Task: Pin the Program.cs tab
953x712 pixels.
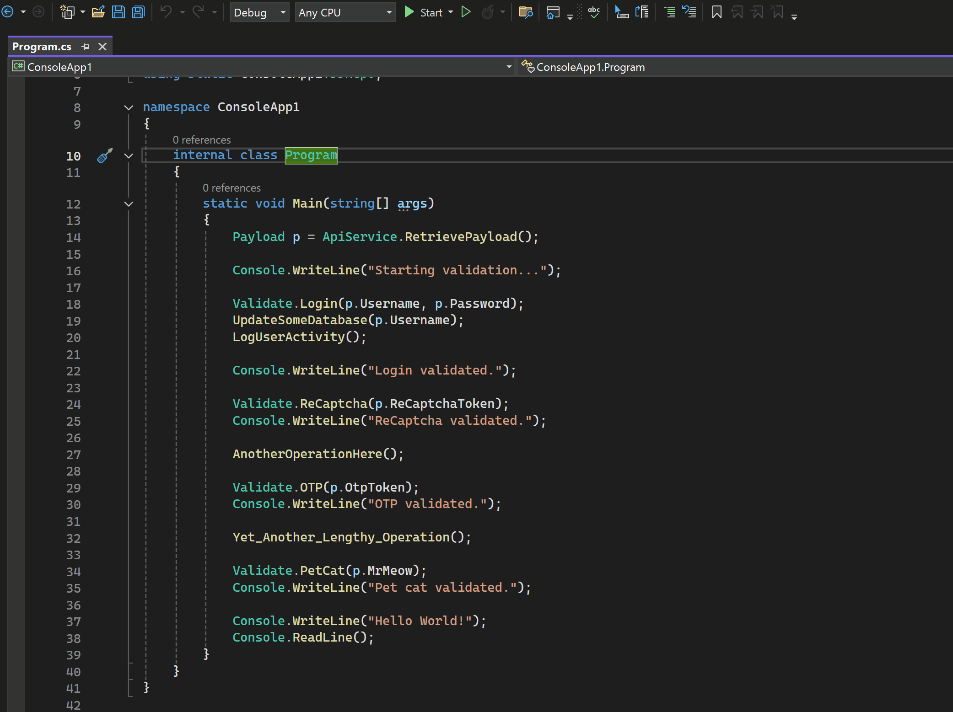Action: pos(85,46)
